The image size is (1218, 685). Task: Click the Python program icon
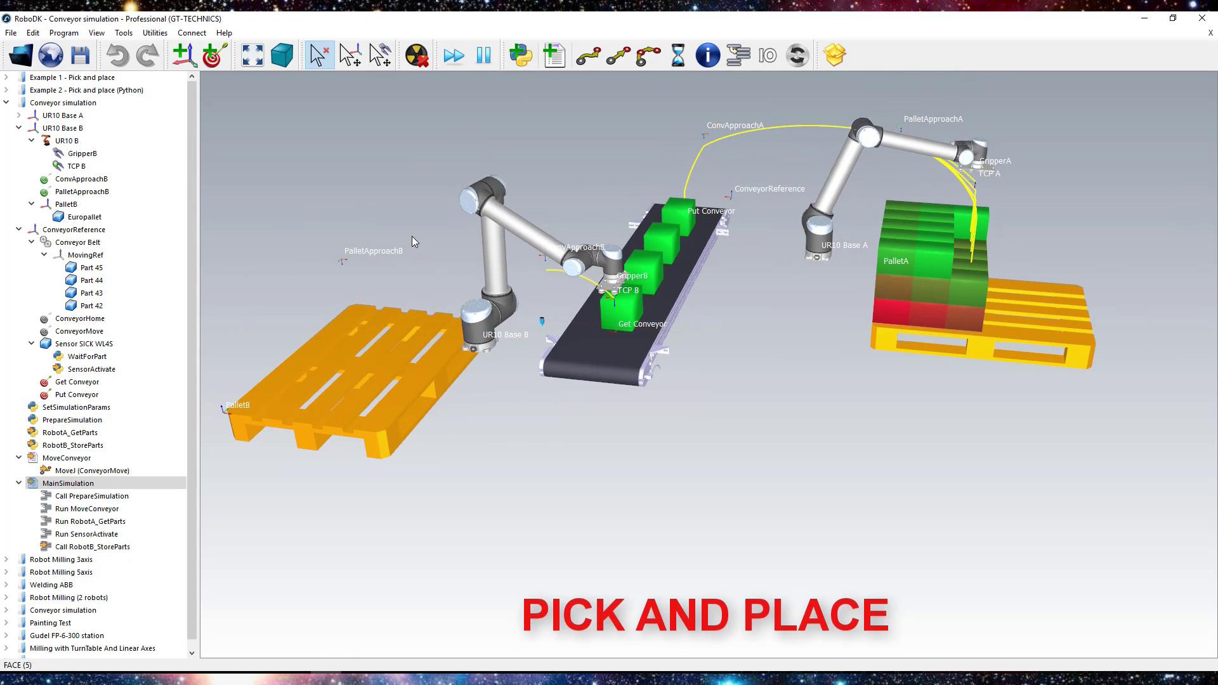[x=521, y=56]
